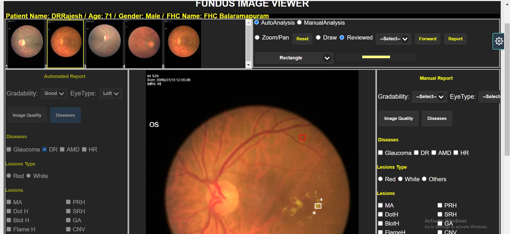Toggle Glaucoma checkbox in Automated Report
The width and height of the screenshot is (510, 234).
[x=9, y=149]
